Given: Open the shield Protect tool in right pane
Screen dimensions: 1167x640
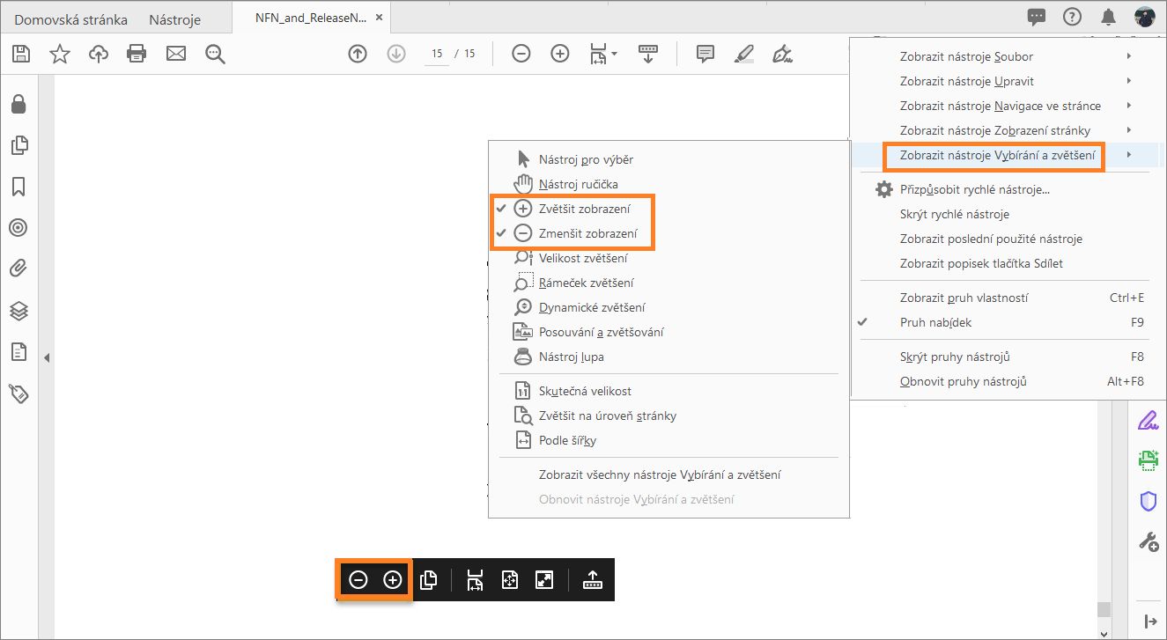Looking at the screenshot, I should pyautogui.click(x=1148, y=501).
